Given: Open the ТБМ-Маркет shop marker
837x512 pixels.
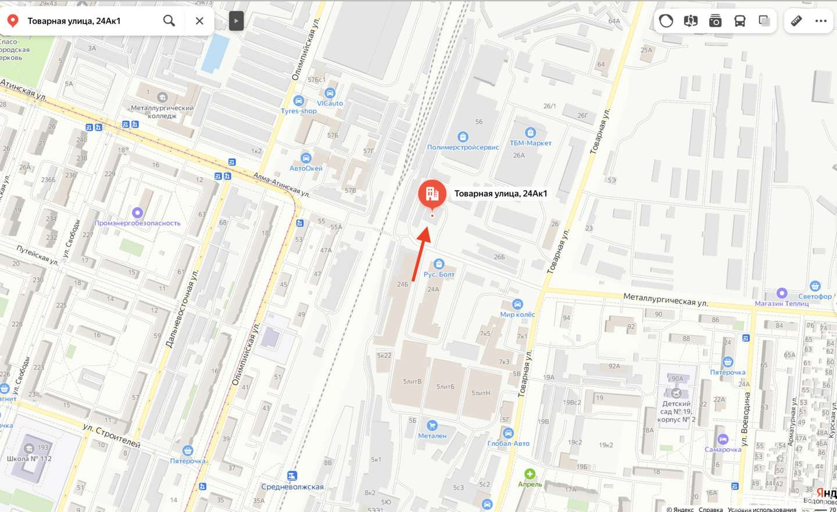Looking at the screenshot, I should tap(530, 133).
